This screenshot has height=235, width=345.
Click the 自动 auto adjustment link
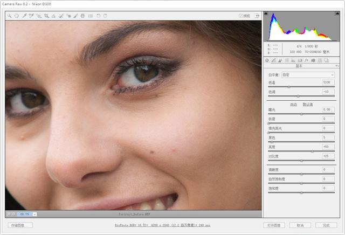(x=293, y=105)
